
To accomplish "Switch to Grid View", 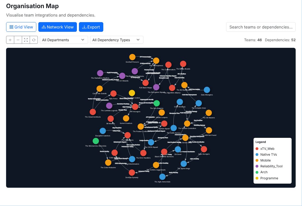I will click(21, 27).
